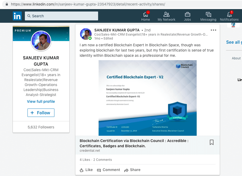View the 2 Comments on post
Viewport: 242px width, 176px height.
coord(103,160)
